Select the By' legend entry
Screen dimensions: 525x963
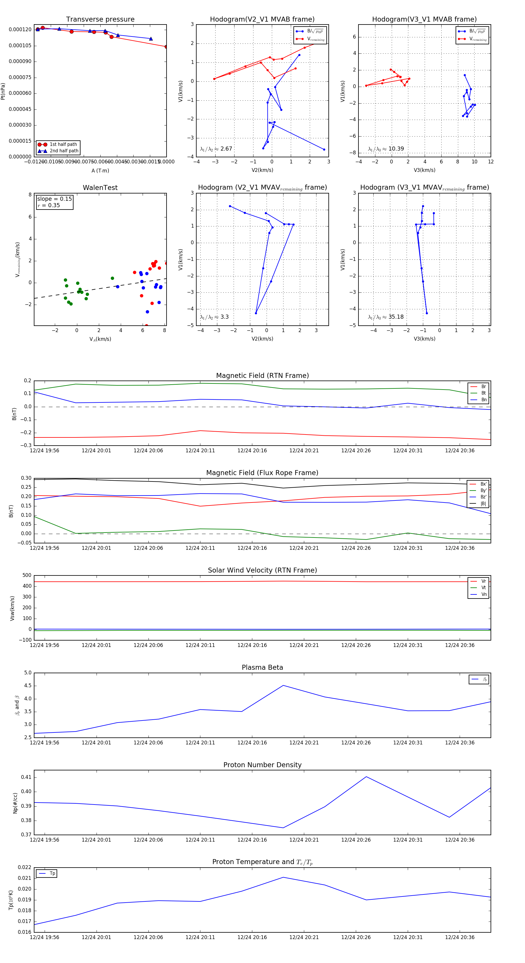(478, 491)
